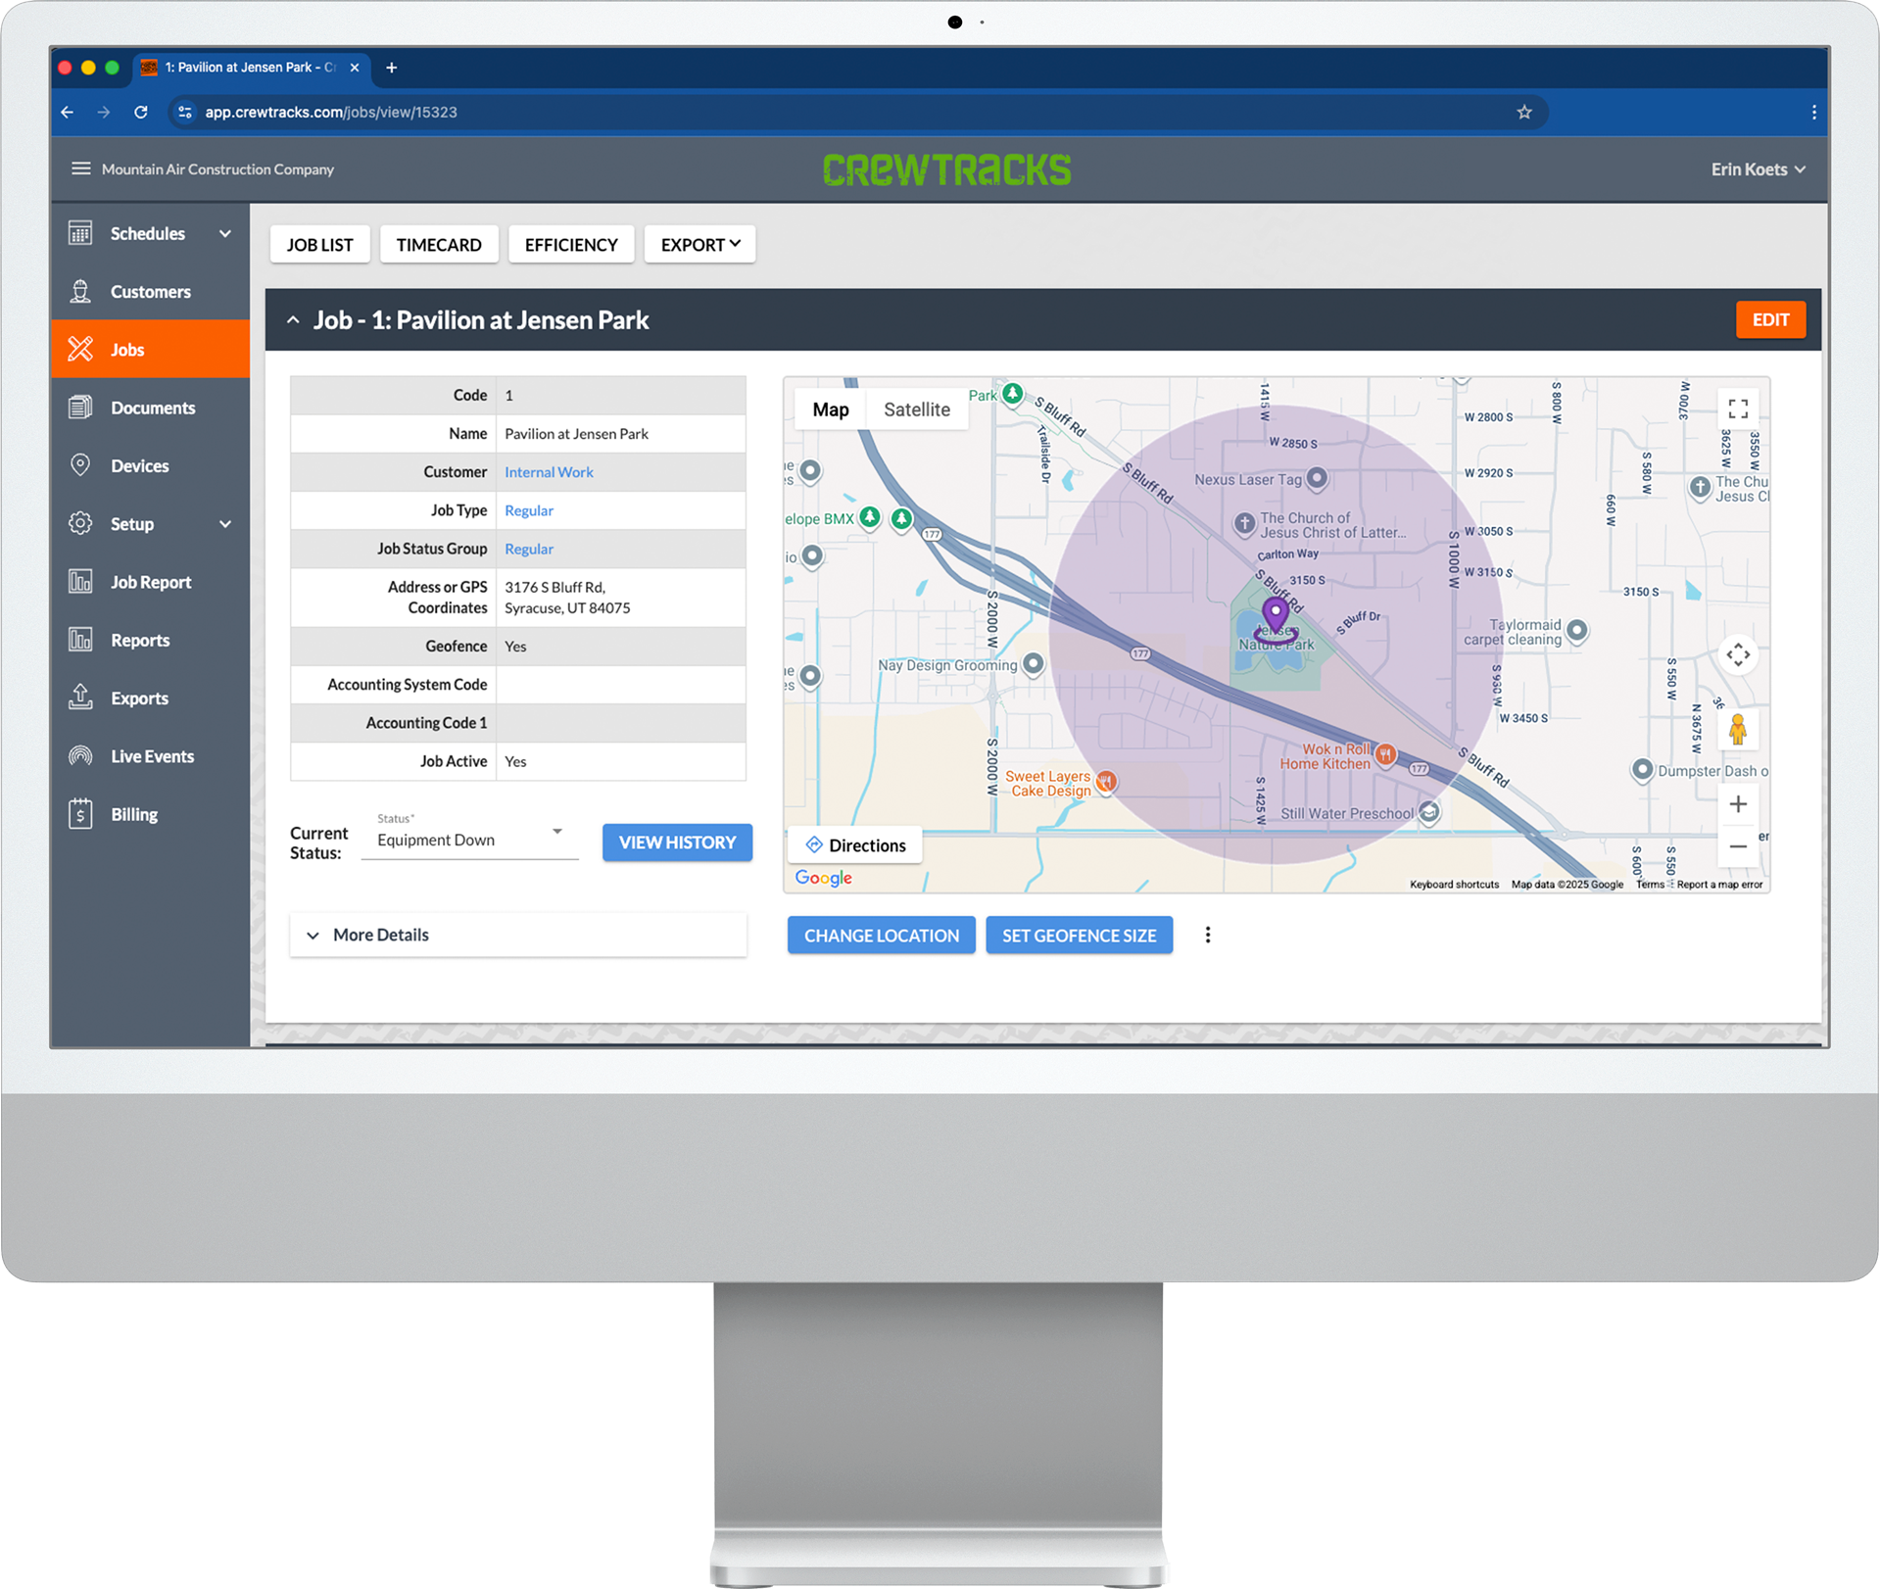
Task: Click the orange EDIT button
Action: 1769,320
